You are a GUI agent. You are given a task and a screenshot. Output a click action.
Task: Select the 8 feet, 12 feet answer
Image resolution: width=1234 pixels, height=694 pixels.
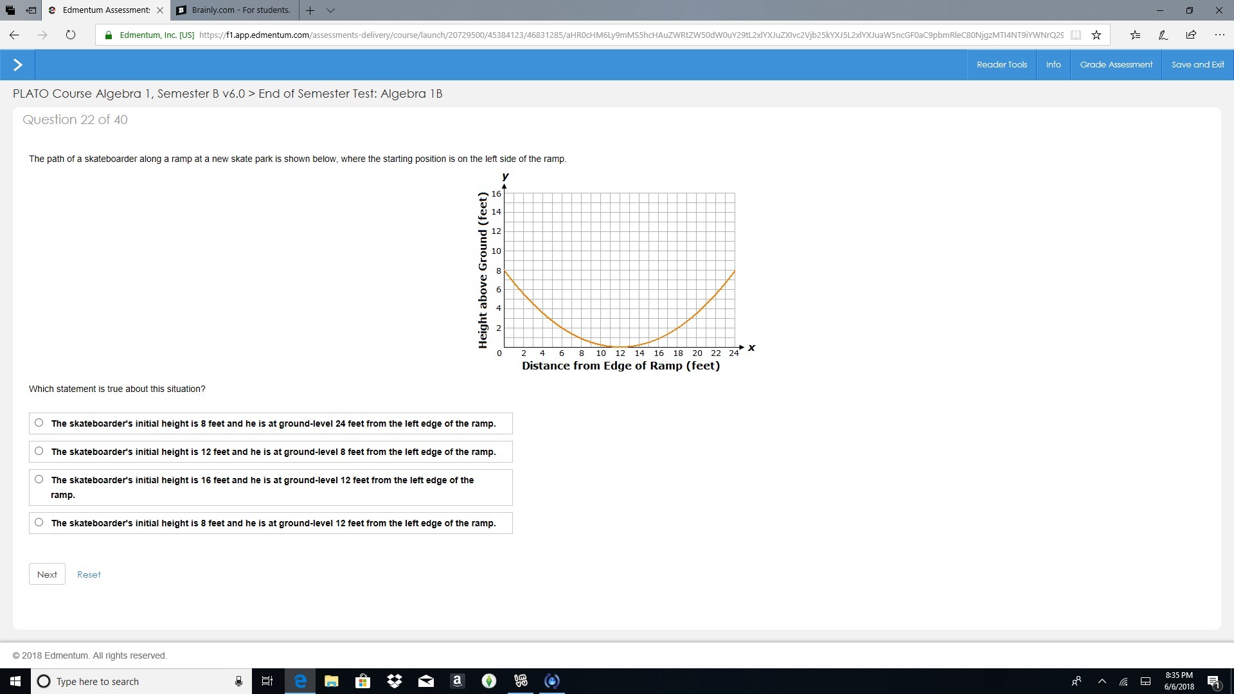click(x=39, y=522)
